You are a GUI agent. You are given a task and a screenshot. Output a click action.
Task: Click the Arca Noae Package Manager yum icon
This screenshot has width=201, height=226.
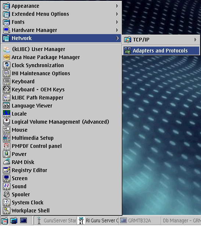click(x=7, y=57)
